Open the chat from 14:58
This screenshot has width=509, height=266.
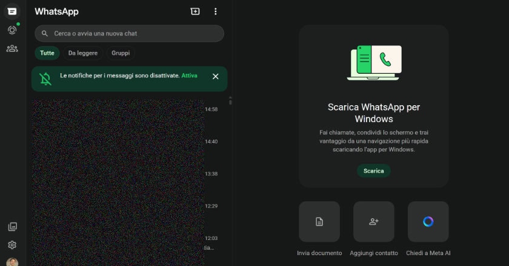[129, 113]
